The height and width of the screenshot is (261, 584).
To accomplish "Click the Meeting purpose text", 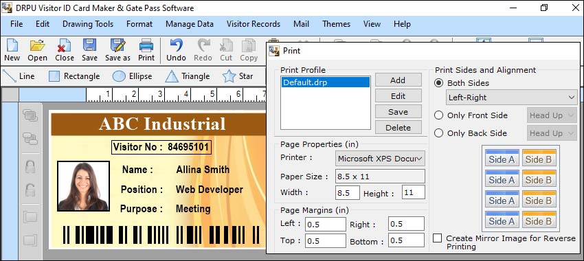I will pos(193,209).
